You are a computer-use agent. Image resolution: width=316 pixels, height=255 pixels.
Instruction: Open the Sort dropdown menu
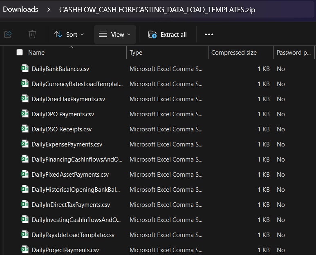pos(69,35)
